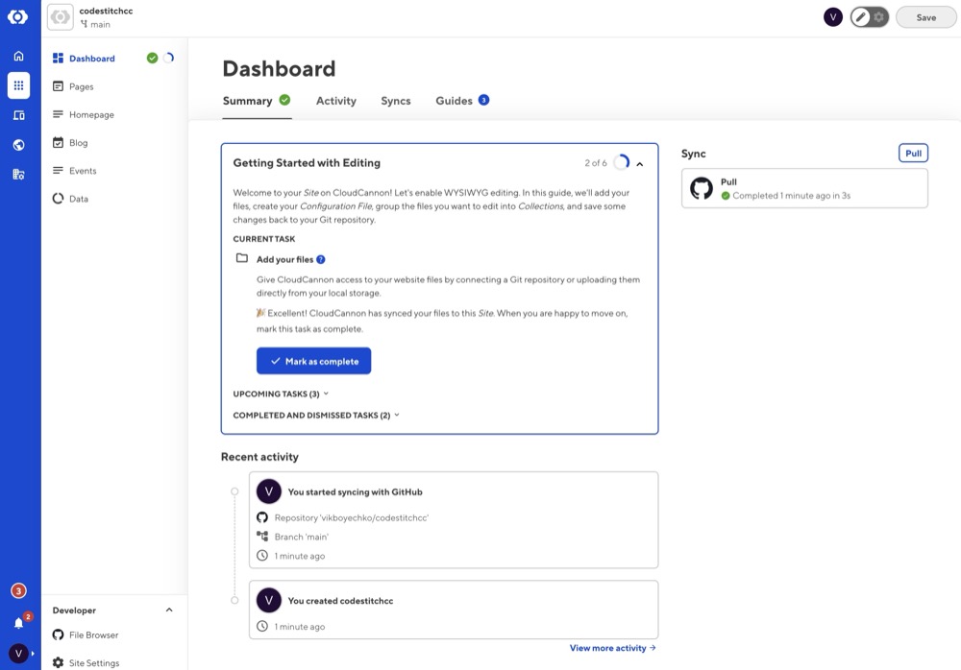Open the notifications bell with badge 2
Screen dimensions: 961x670
point(17,624)
